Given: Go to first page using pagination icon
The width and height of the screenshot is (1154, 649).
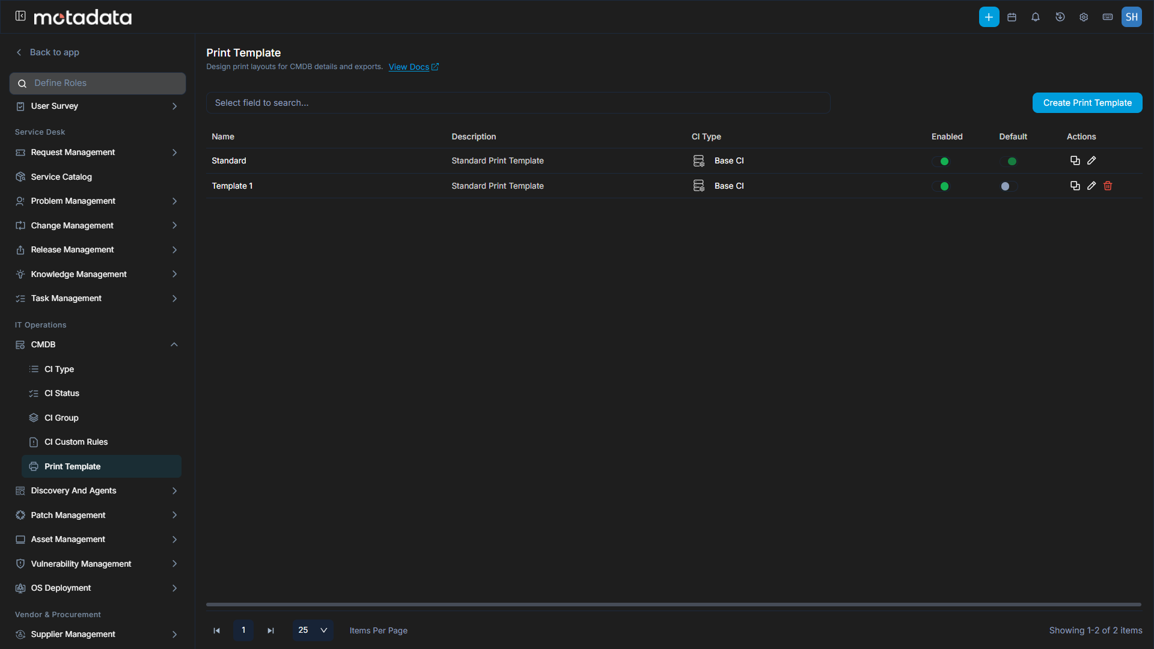Looking at the screenshot, I should pos(217,630).
